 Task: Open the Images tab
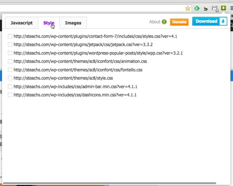point(73,23)
